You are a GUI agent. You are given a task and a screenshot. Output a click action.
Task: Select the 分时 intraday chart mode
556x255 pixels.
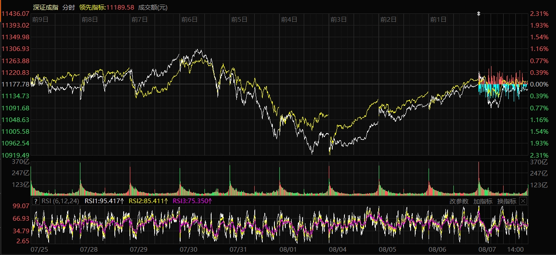[x=69, y=8]
